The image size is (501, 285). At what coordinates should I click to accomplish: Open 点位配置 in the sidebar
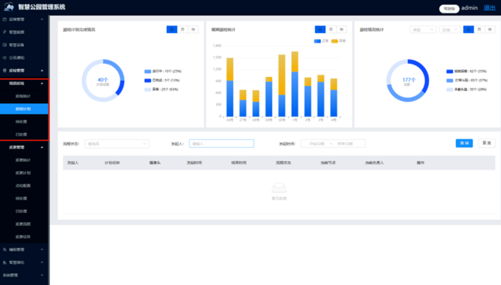point(23,186)
